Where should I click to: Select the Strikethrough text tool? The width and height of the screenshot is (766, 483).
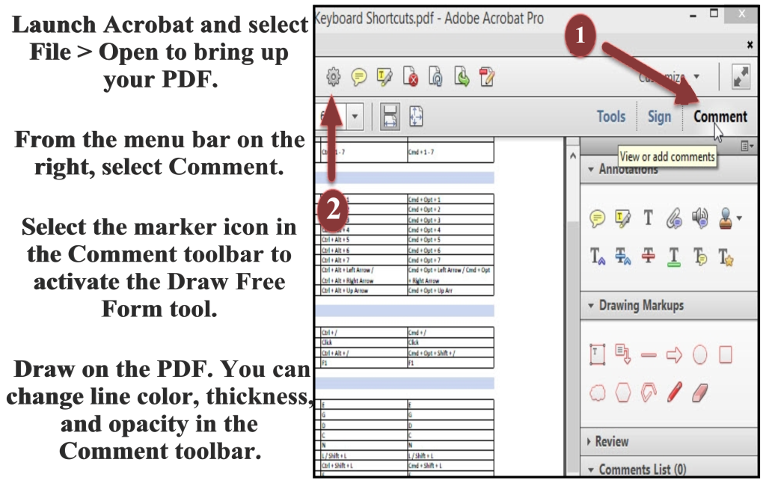(x=649, y=256)
